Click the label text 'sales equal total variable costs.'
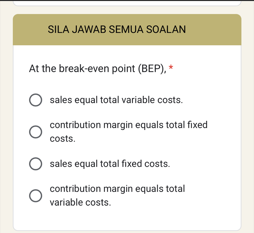The image size is (254, 233). pos(116,100)
